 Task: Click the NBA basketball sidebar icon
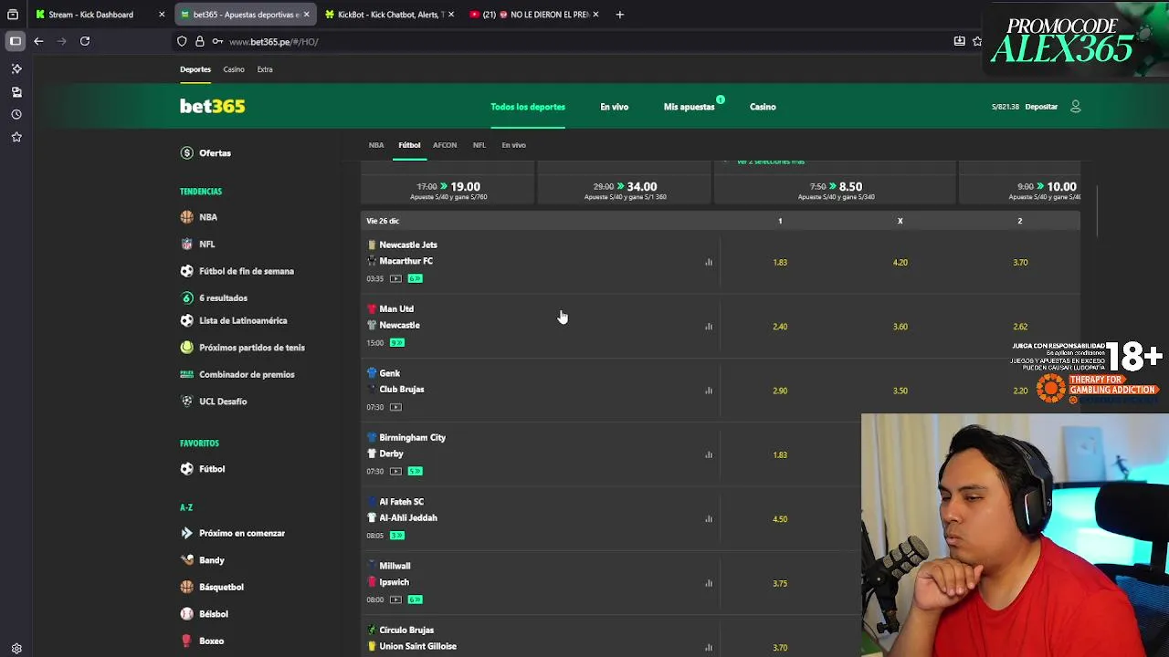[187, 217]
